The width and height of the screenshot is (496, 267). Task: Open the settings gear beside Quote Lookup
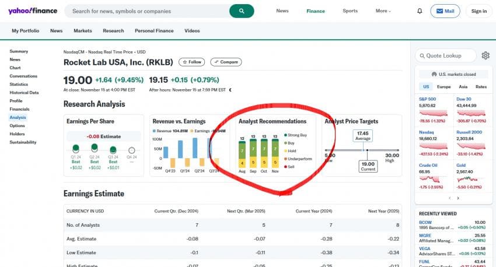click(x=485, y=55)
